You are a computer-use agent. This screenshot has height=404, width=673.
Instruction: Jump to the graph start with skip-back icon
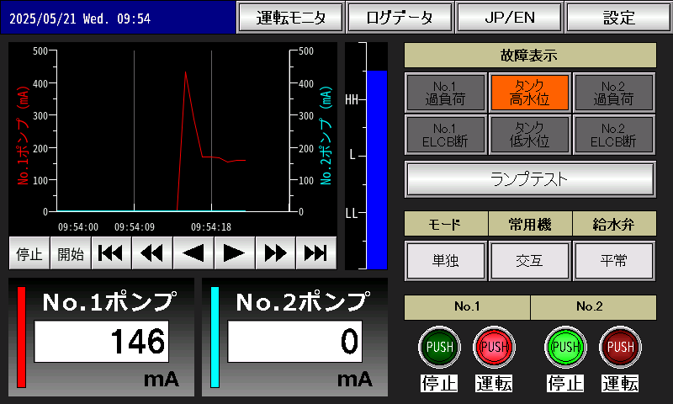coord(111,253)
